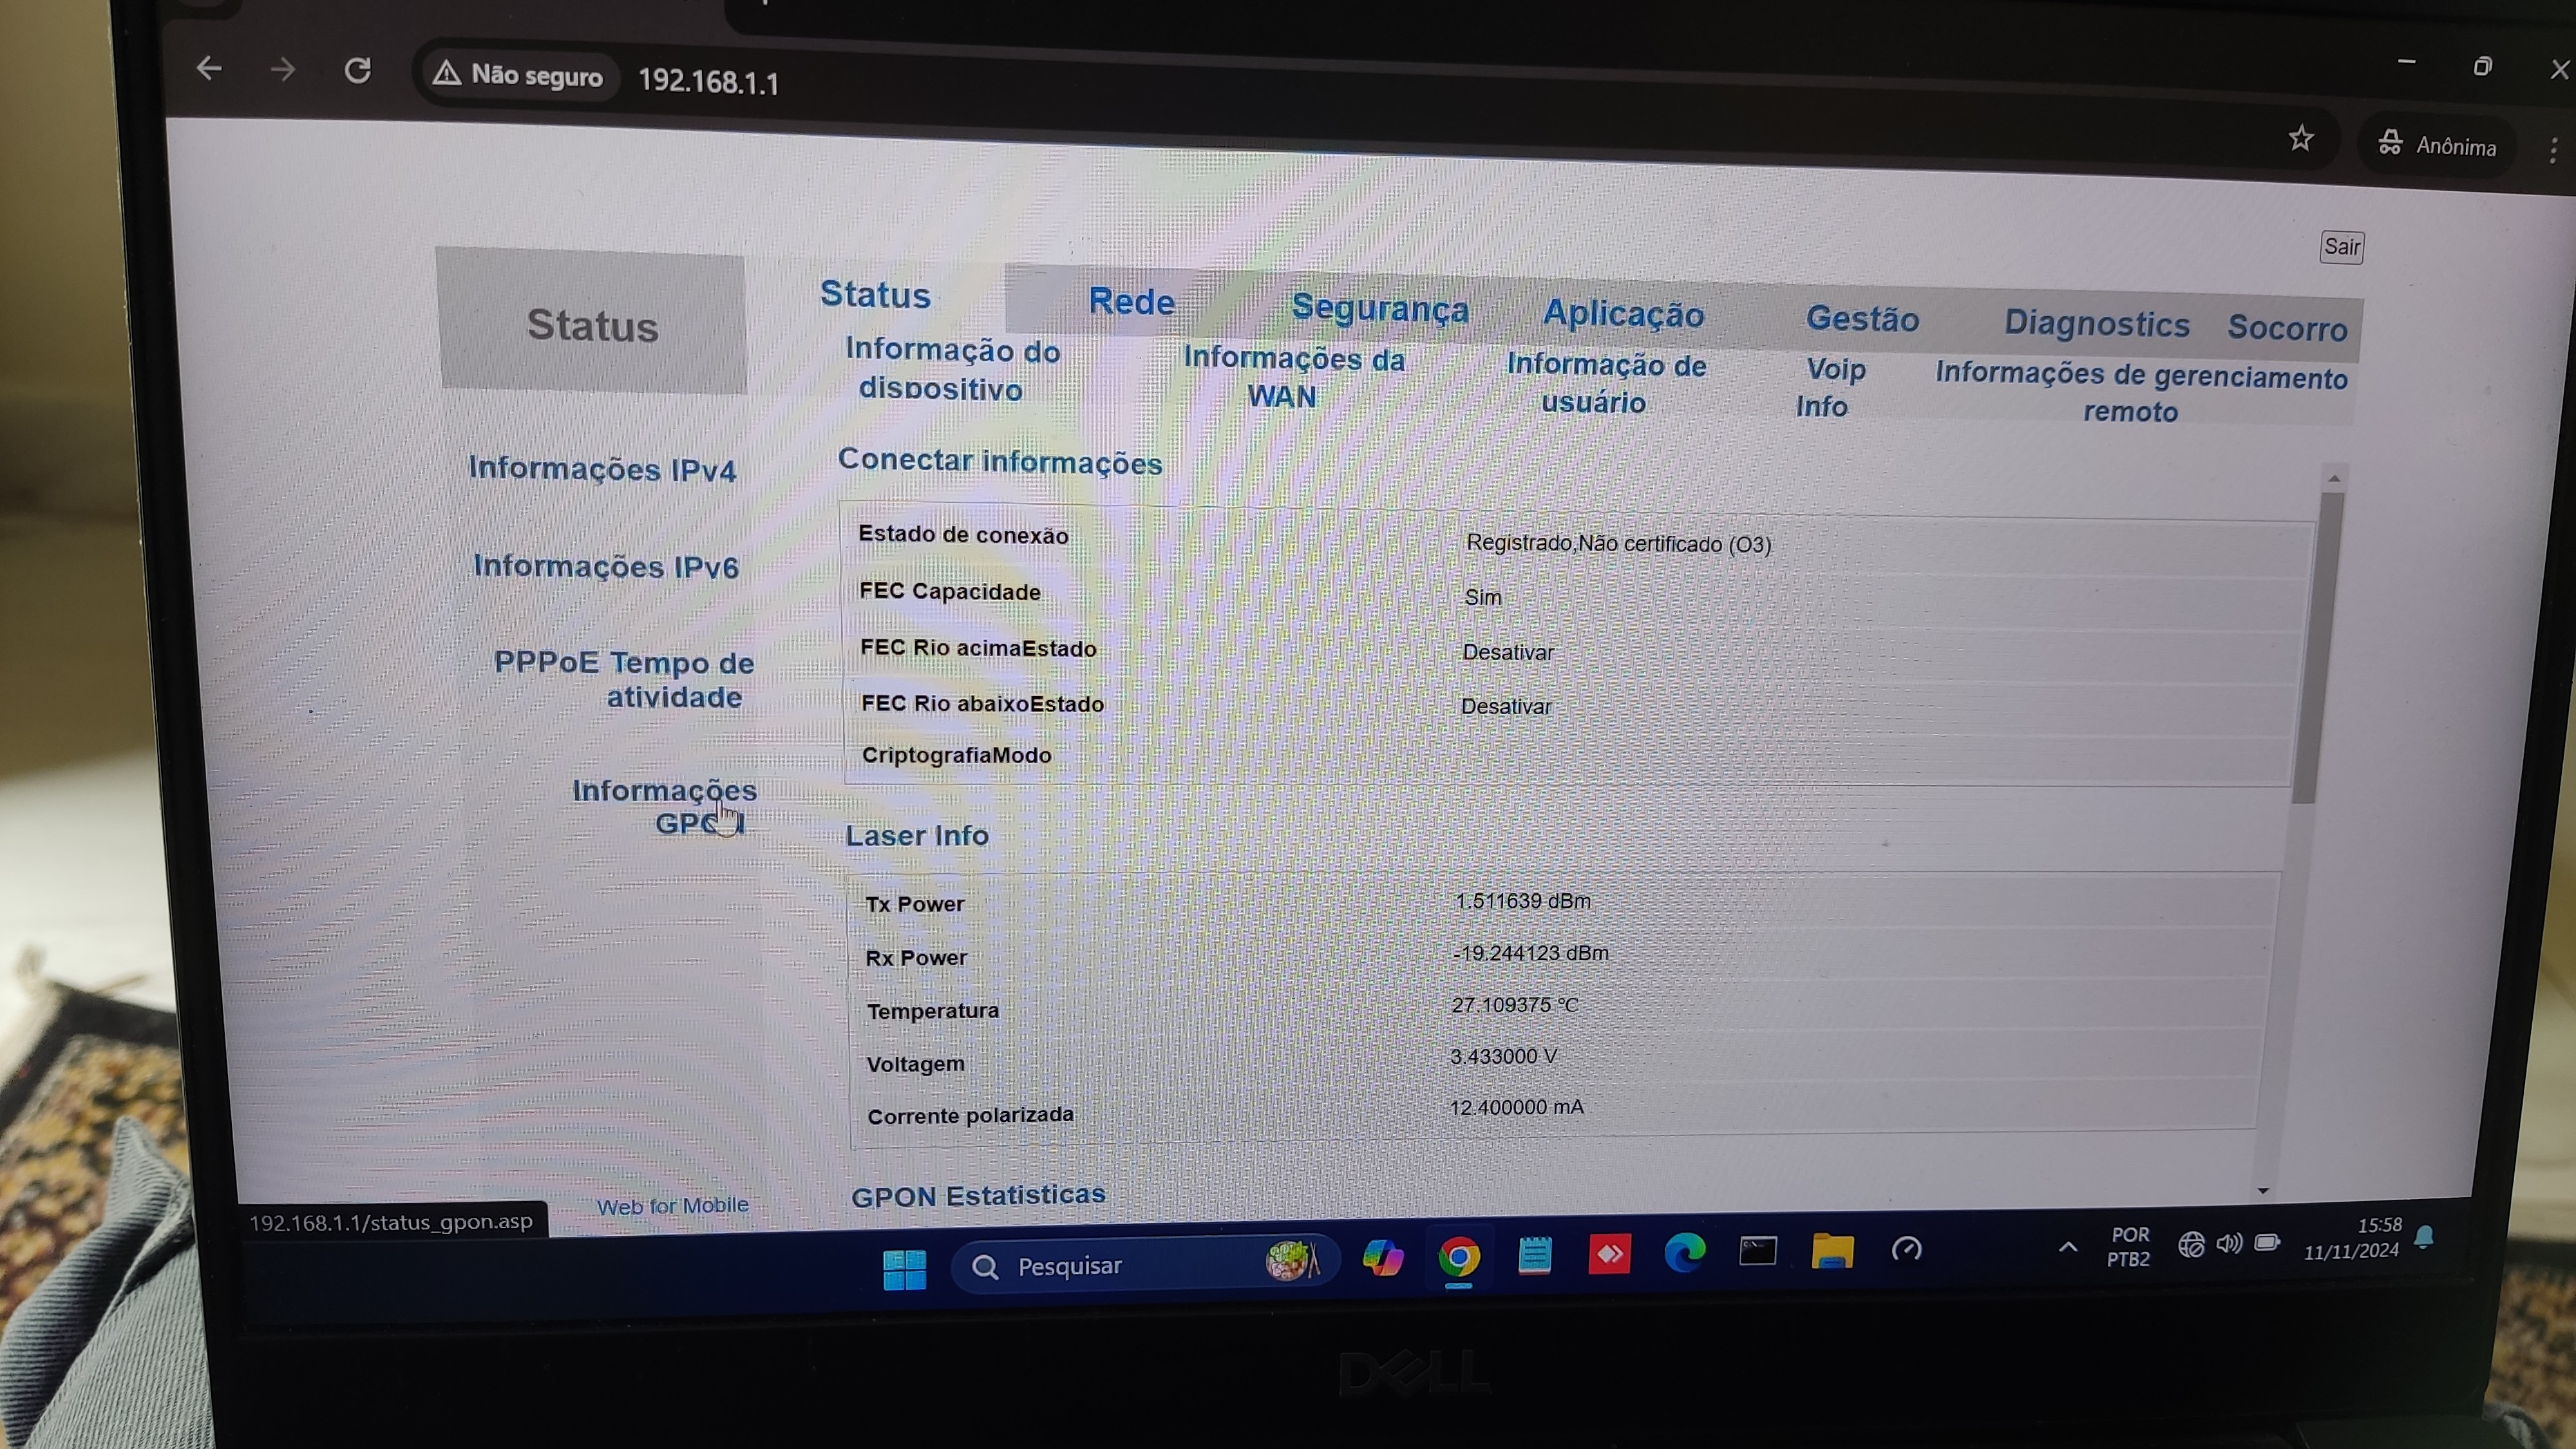Click the Windows Start icon
This screenshot has height=1449, width=2576.
click(x=904, y=1268)
